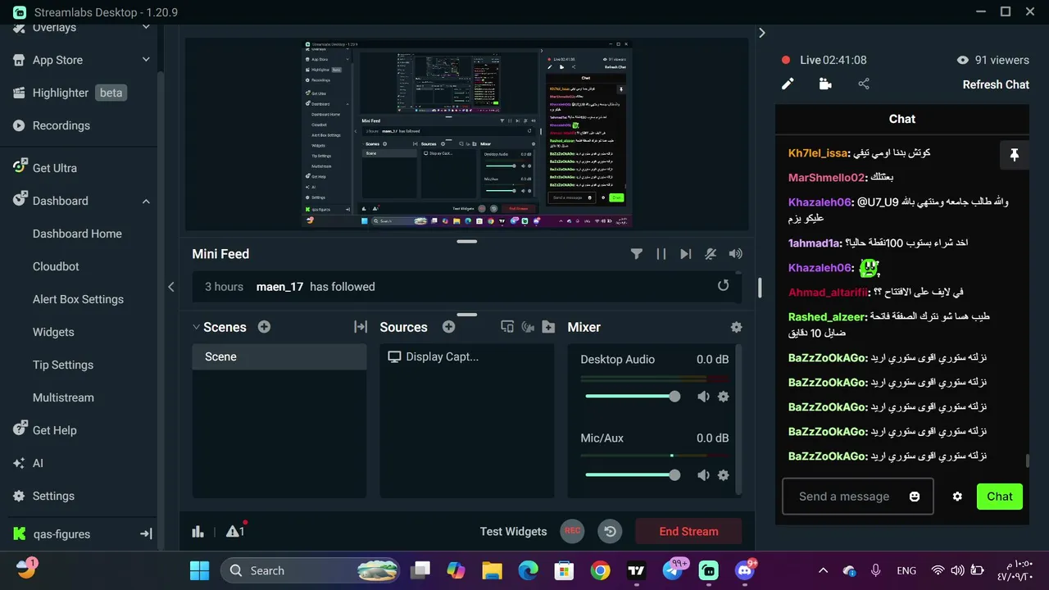This screenshot has height=590, width=1049.
Task: Open Mixer advanced audio settings gear
Action: (736, 327)
